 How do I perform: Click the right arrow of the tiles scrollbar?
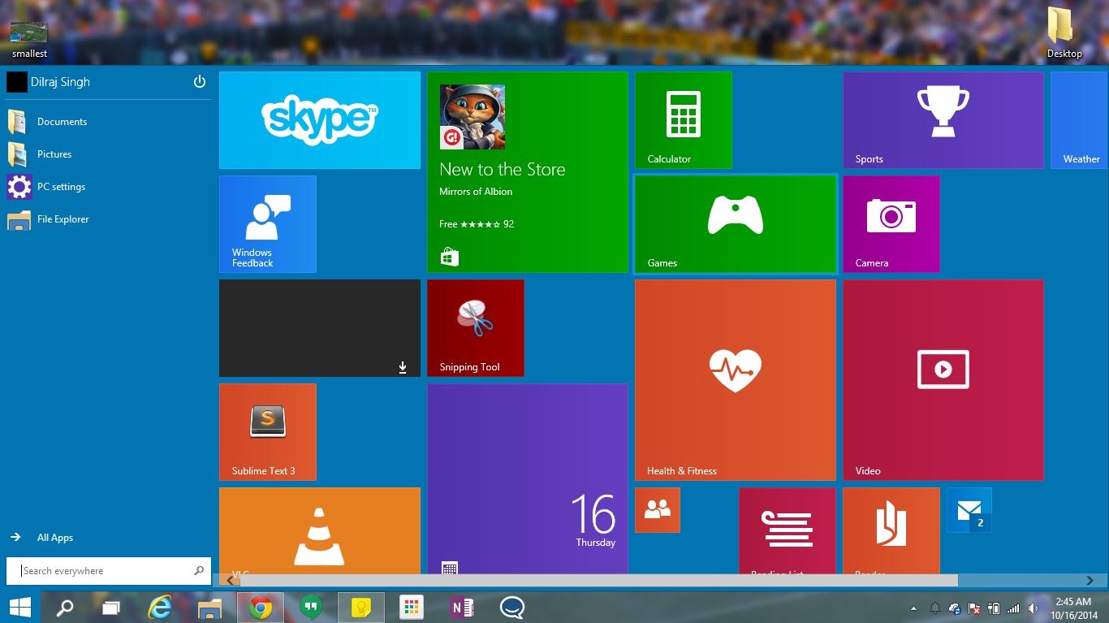tap(1090, 580)
